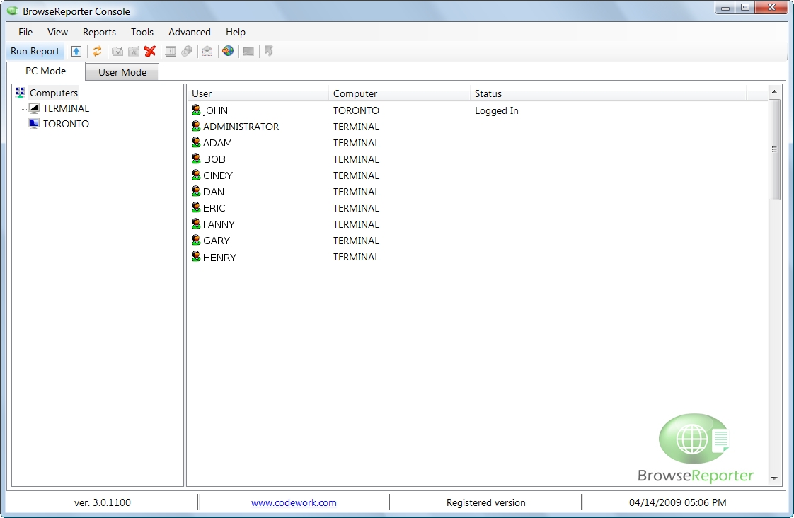The height and width of the screenshot is (518, 794).
Task: Select the ADAM user row
Action: (x=478, y=143)
